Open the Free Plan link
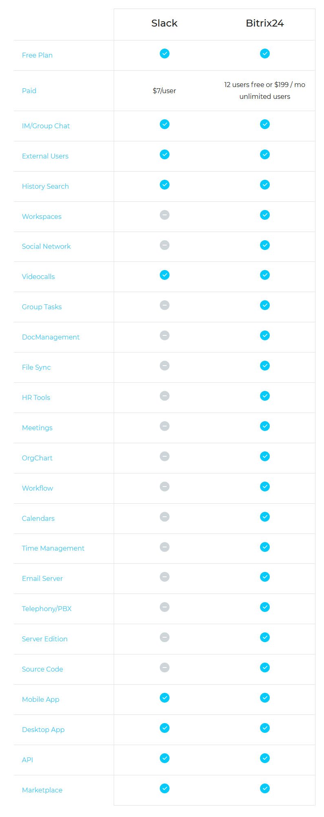This screenshot has width=324, height=817. [37, 55]
